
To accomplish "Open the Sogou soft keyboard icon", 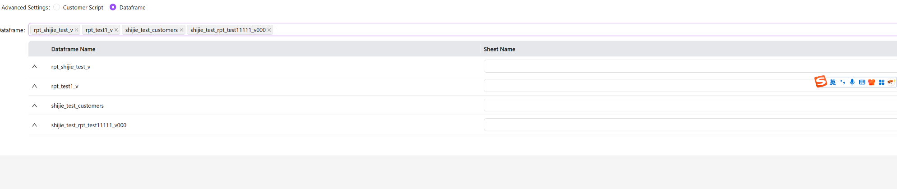I will 862,82.
